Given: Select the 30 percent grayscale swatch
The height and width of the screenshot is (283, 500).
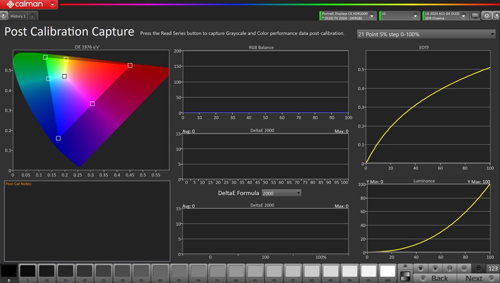Looking at the screenshot, I should [122, 272].
